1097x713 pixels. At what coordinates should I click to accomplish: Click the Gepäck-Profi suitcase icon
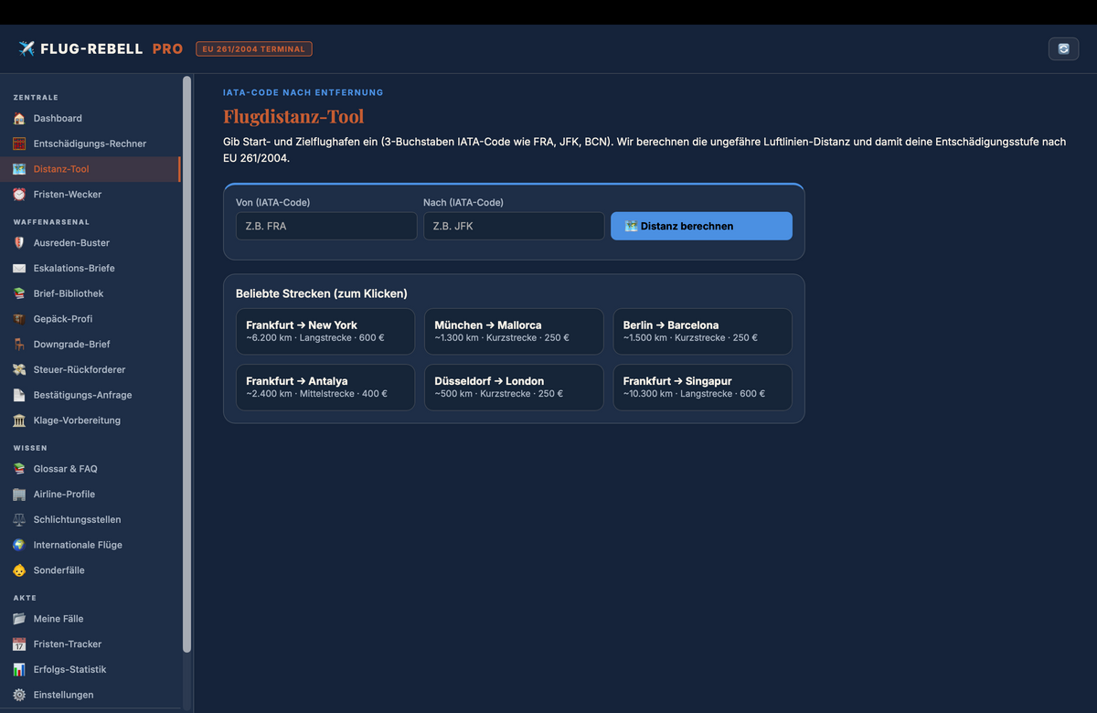19,319
